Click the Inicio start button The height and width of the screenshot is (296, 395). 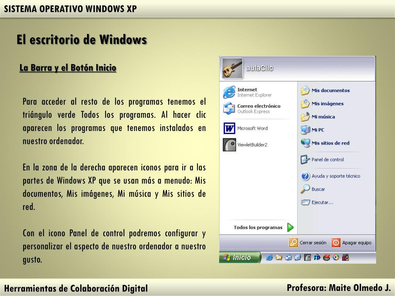tap(239, 257)
